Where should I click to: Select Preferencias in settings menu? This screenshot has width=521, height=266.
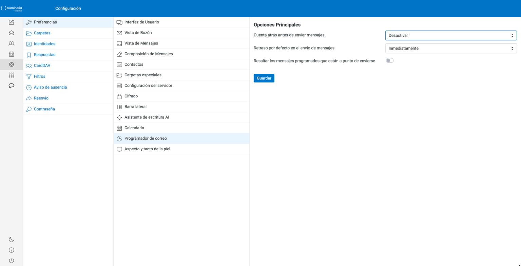coord(68,22)
